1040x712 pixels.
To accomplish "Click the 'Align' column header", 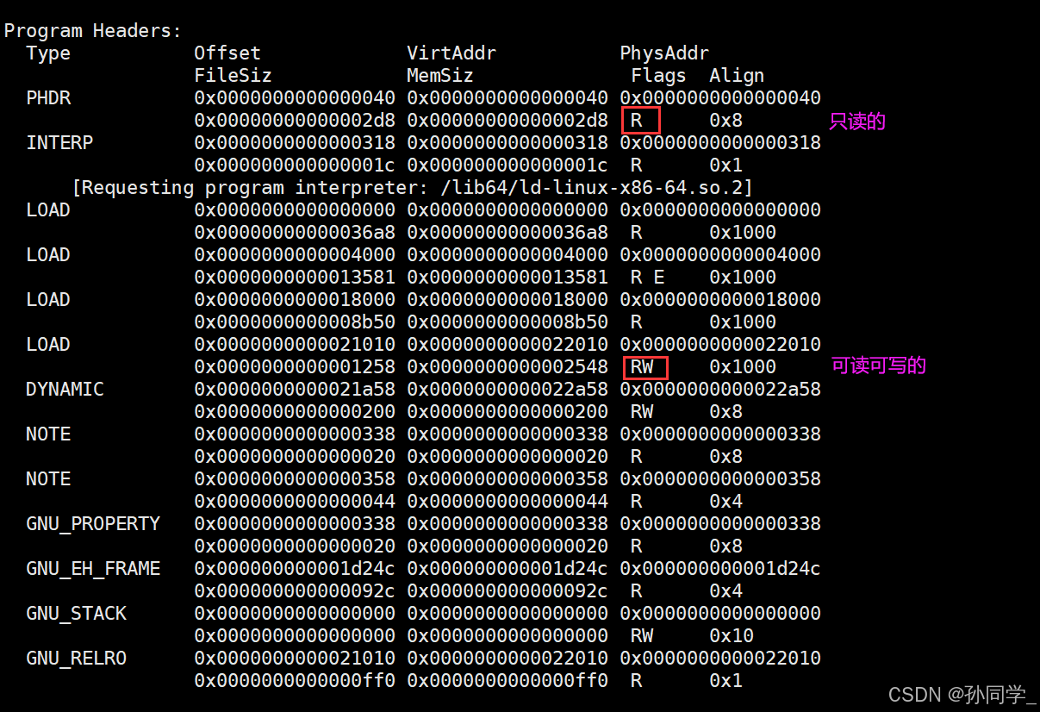I will pyautogui.click(x=737, y=76).
